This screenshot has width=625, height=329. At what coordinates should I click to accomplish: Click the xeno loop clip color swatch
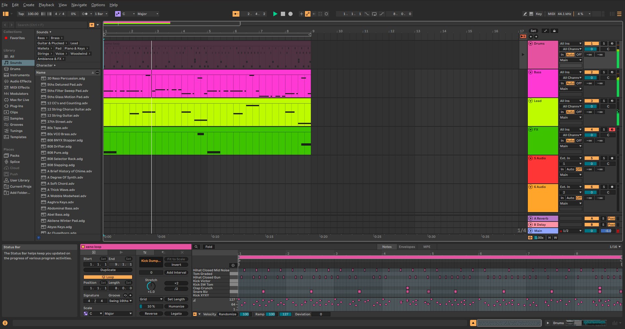(83, 247)
